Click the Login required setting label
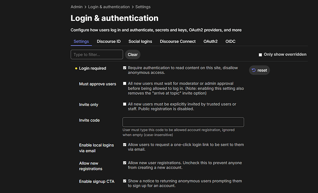318x193 pixels. pos(93,68)
